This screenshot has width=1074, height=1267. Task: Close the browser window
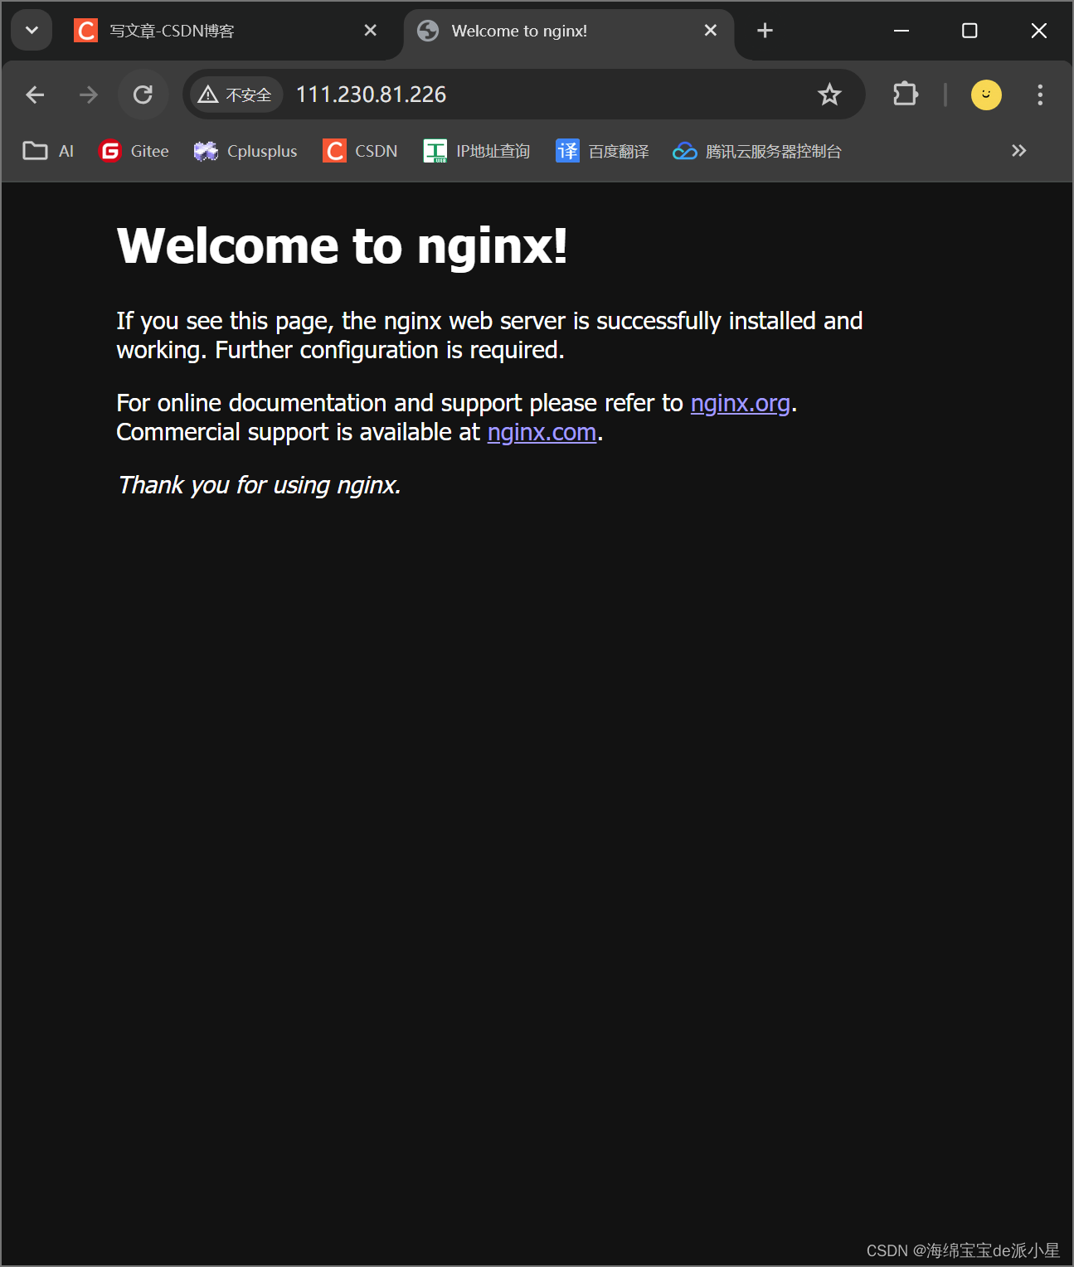(1038, 31)
